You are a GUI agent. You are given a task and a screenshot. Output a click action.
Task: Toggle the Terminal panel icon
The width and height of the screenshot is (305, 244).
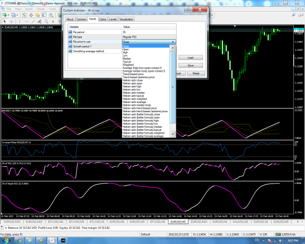coord(44,15)
